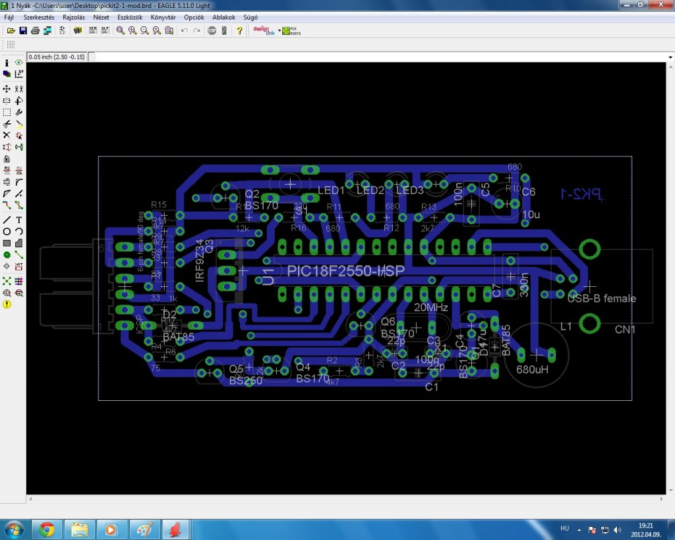Expand the command line history dropdown
Viewport: 675px width, 540px height.
[670, 57]
